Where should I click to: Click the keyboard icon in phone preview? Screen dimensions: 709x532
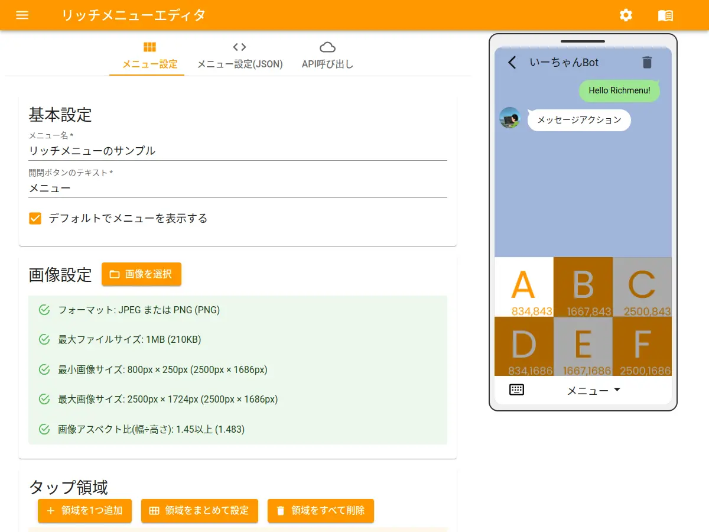click(x=516, y=390)
